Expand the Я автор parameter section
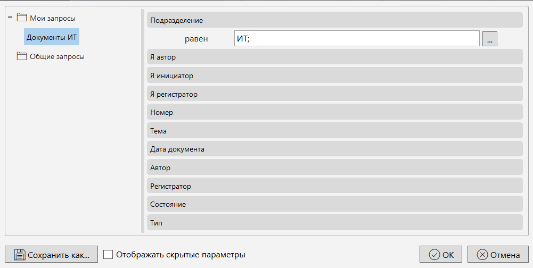 point(334,57)
